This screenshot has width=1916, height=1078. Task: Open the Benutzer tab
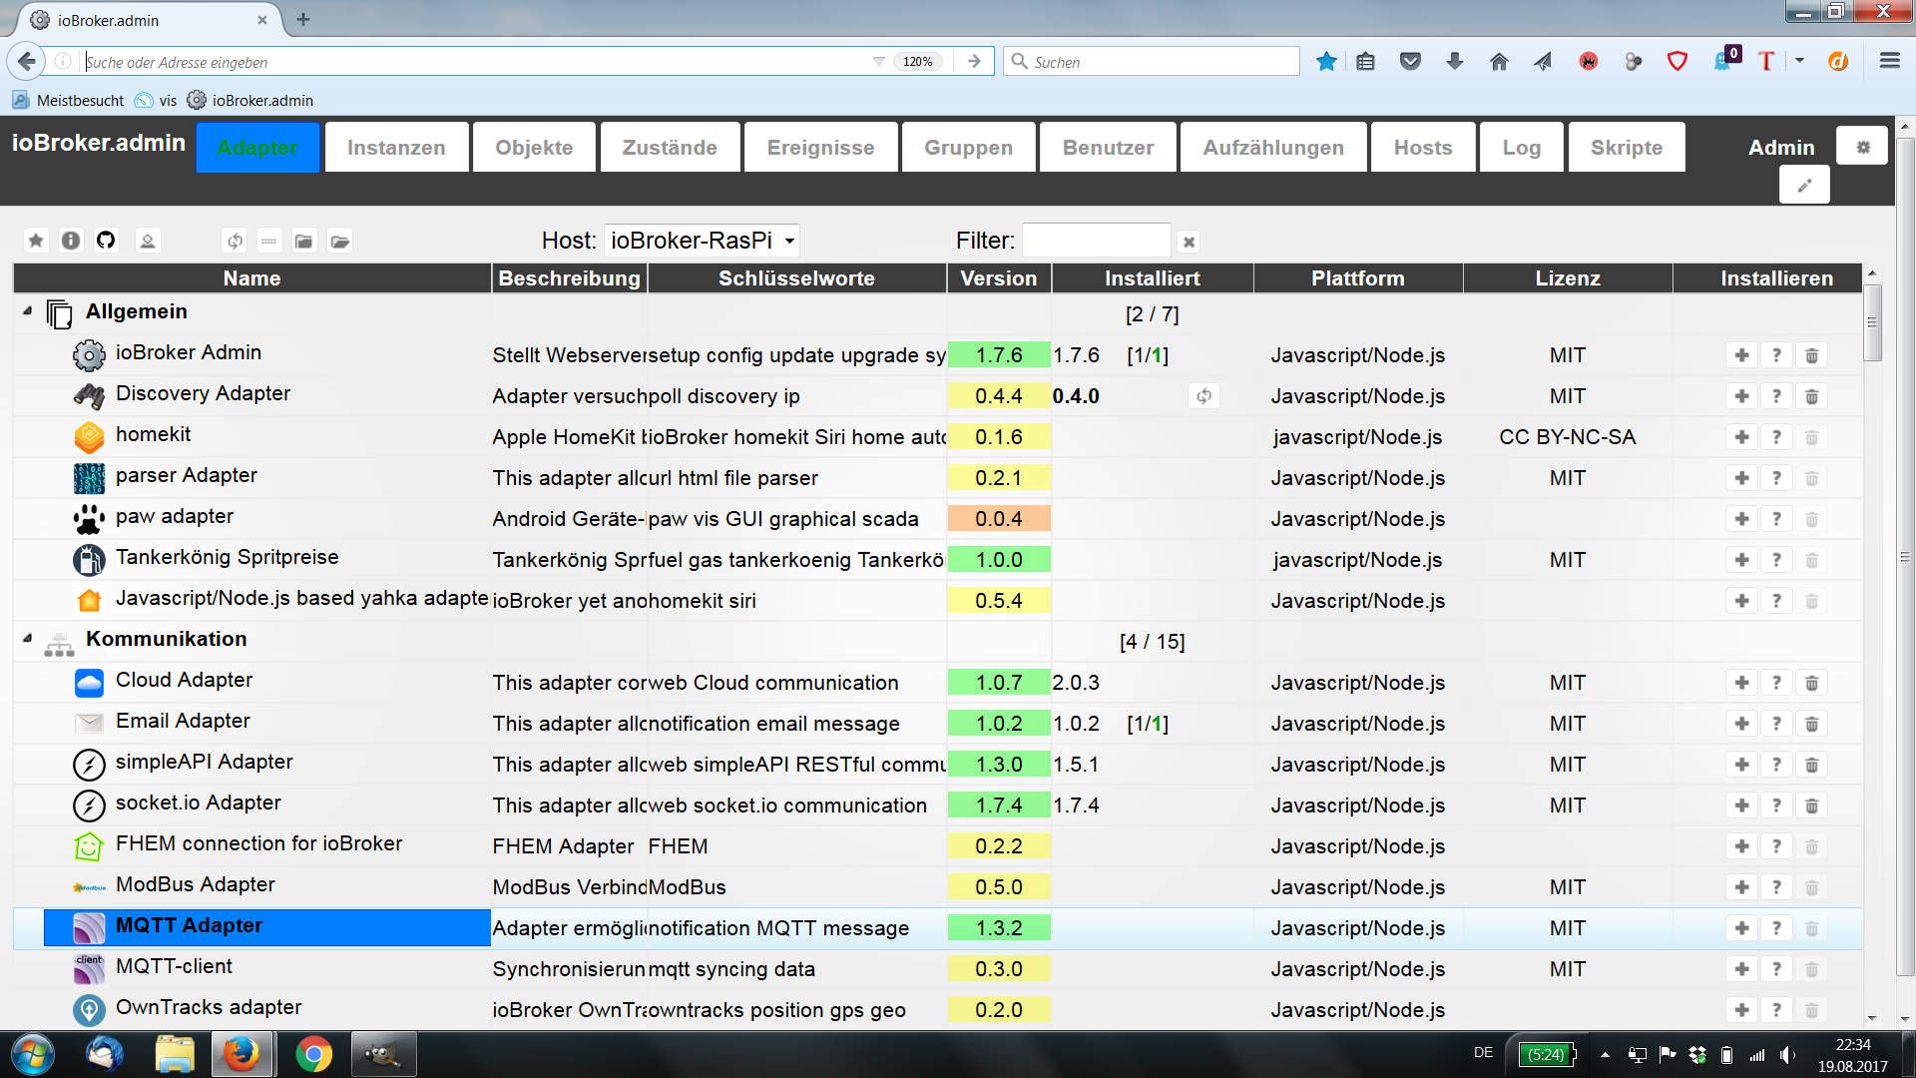tap(1108, 148)
